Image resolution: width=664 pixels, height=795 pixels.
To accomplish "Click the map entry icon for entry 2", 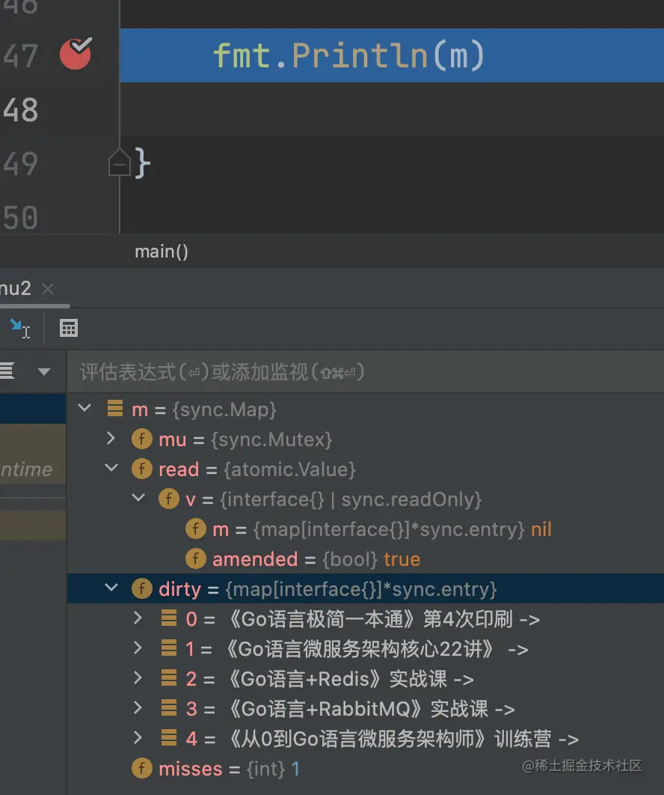I will tap(169, 678).
